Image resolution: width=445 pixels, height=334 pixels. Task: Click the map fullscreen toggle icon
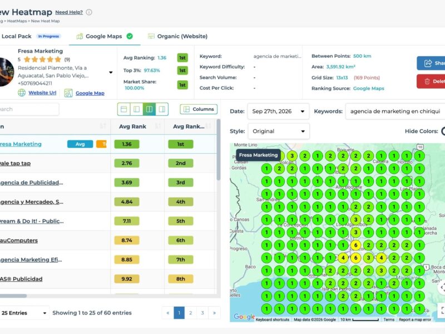[442, 310]
